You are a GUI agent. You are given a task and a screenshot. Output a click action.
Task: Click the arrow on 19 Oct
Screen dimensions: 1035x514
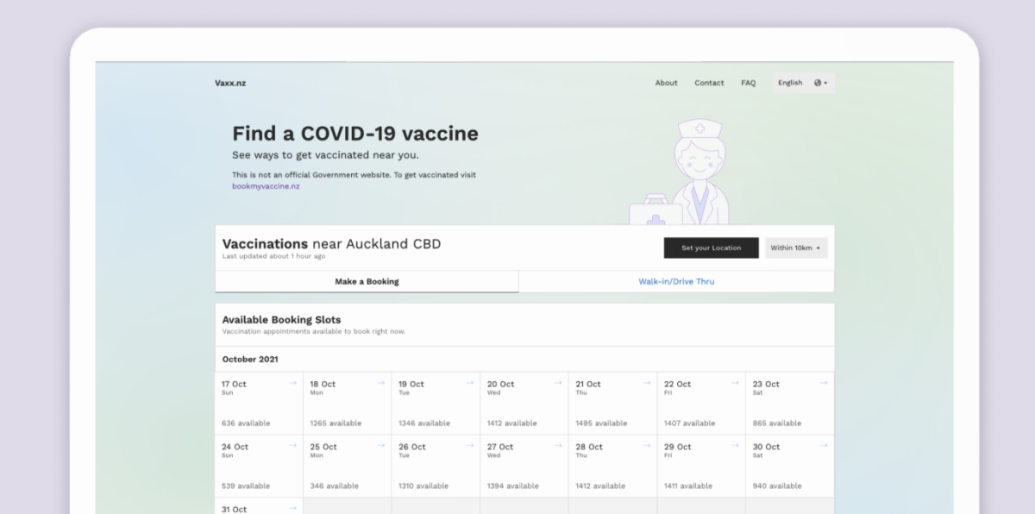coord(469,383)
